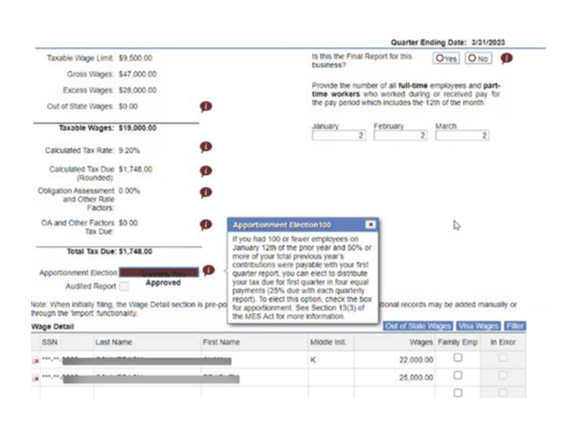Click the Visa Wages button

coord(479,326)
